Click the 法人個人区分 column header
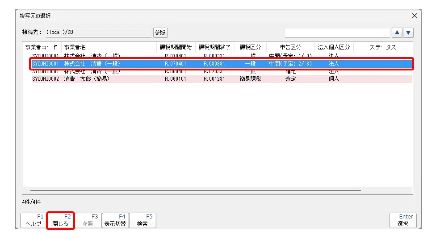This screenshot has height=239, width=440. [x=334, y=47]
